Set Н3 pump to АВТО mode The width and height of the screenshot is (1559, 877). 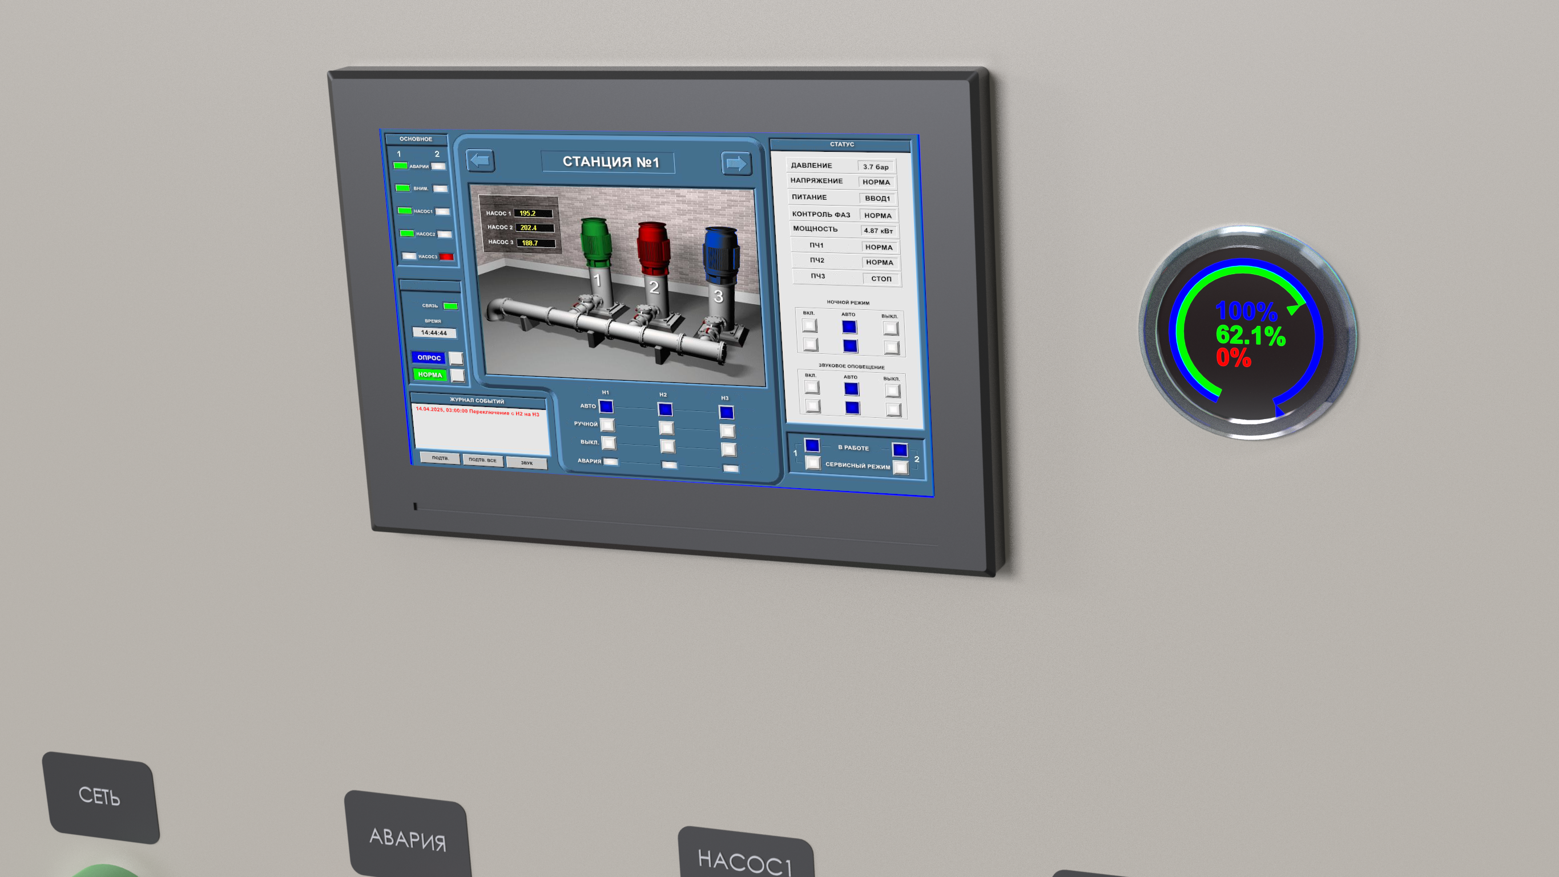point(726,412)
